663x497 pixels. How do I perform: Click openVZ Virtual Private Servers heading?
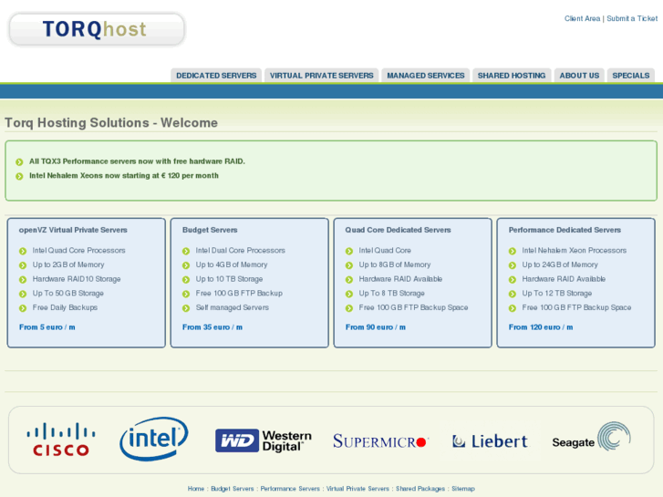point(73,230)
